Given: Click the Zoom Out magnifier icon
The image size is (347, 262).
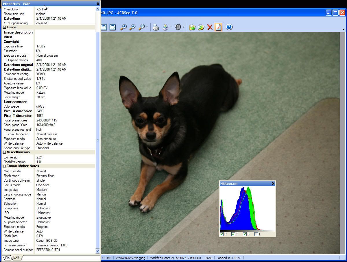Looking at the screenshot, I should click(x=132, y=27).
